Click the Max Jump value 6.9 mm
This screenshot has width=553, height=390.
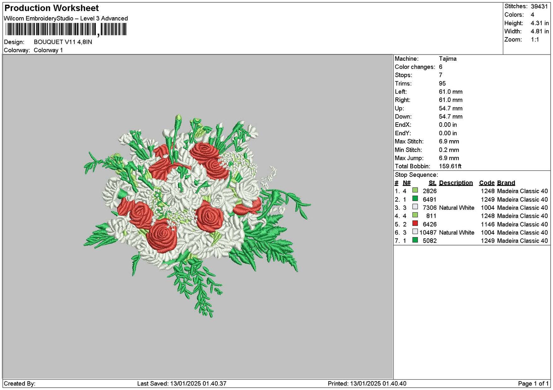(x=449, y=158)
